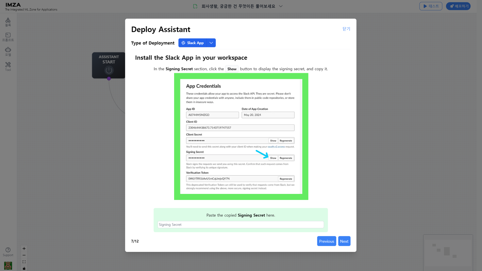Click the project title text 회사생활, 궁금한 건 무엇이든 물어보세요
Screen dimensions: 482x271
pyautogui.click(x=238, y=6)
